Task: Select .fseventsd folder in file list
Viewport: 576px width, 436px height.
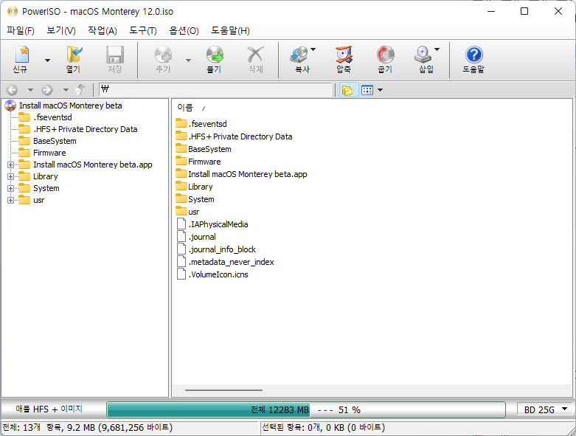Action: point(207,124)
